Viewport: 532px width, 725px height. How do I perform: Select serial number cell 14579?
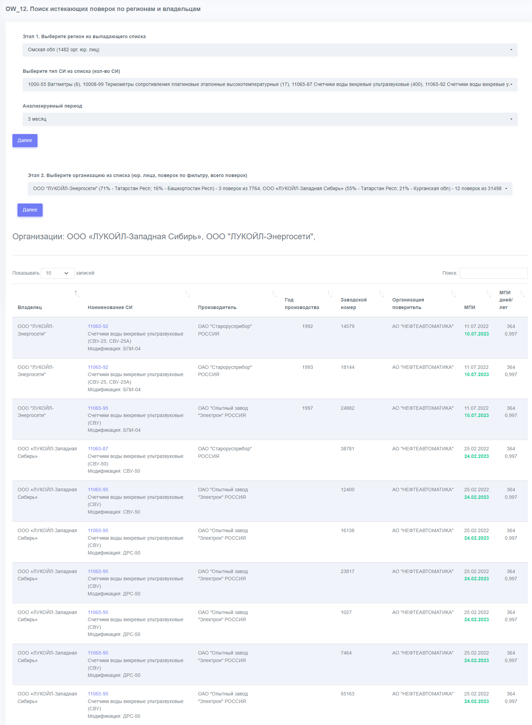(347, 327)
